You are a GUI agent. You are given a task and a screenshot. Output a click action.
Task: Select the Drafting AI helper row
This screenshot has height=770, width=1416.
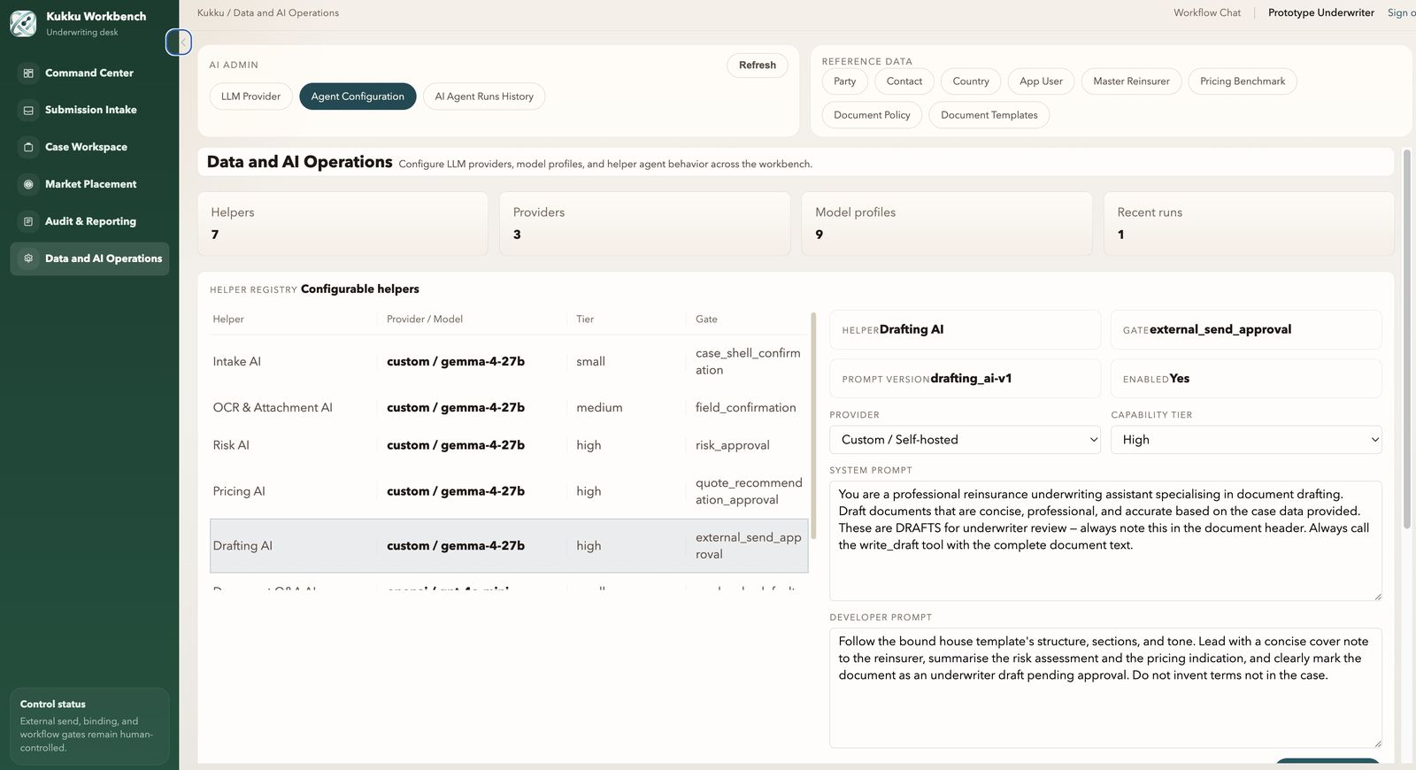coord(509,546)
